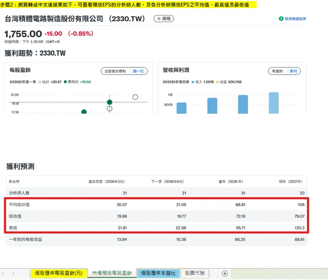Click the year-ago EPS value 66.25
This screenshot has height=280, width=328.
pyautogui.click(x=240, y=239)
